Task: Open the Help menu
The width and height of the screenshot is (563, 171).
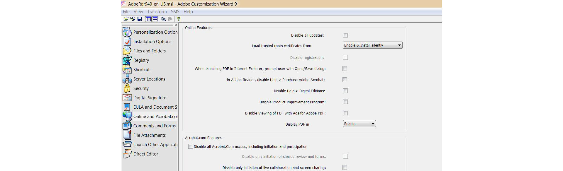Action: [188, 12]
